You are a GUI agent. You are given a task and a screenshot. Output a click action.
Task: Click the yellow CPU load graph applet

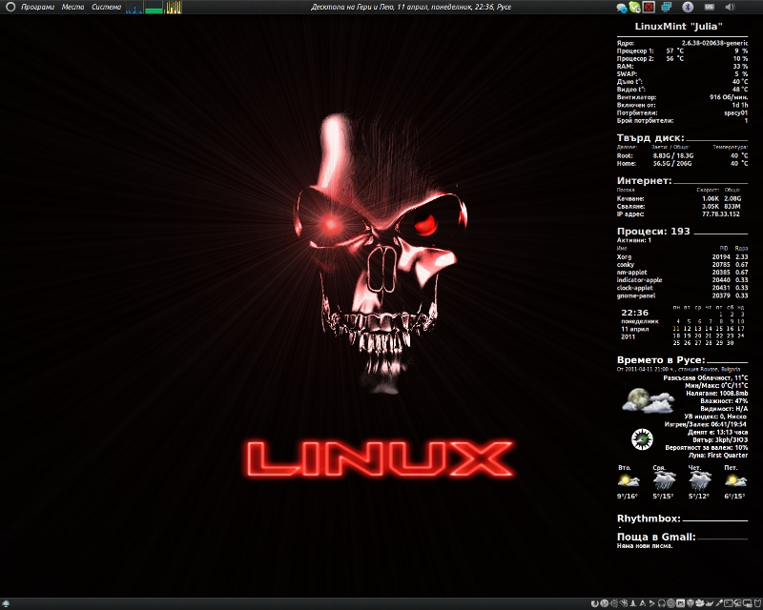(173, 8)
